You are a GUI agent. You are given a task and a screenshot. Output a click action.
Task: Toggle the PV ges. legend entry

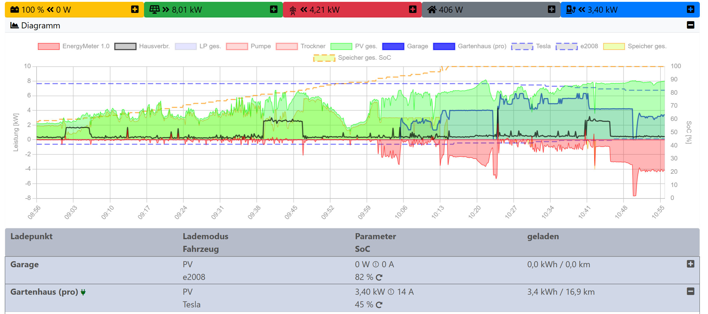click(353, 46)
